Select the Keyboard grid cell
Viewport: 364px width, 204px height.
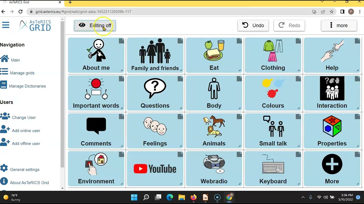tap(273, 169)
